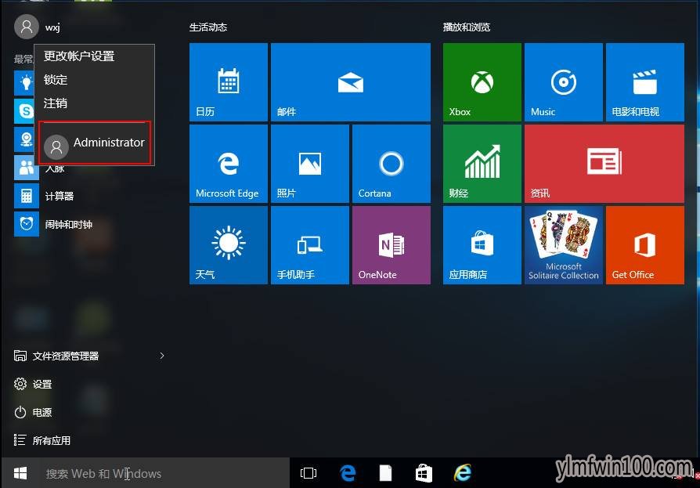This screenshot has height=488, width=700.
Task: Open the Skype icon in most used list
Action: tap(24, 110)
